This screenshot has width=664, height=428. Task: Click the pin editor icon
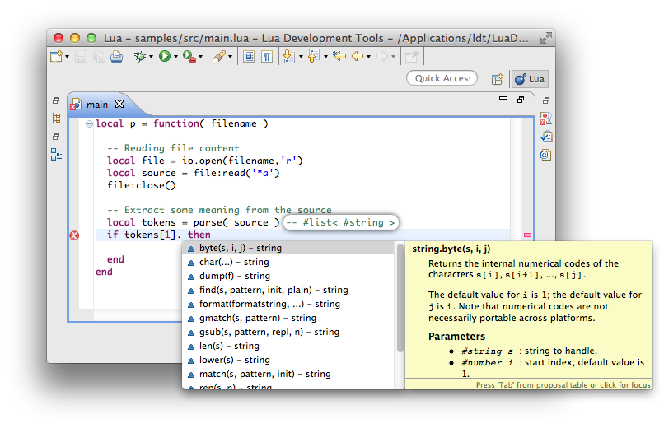pyautogui.click(x=412, y=56)
